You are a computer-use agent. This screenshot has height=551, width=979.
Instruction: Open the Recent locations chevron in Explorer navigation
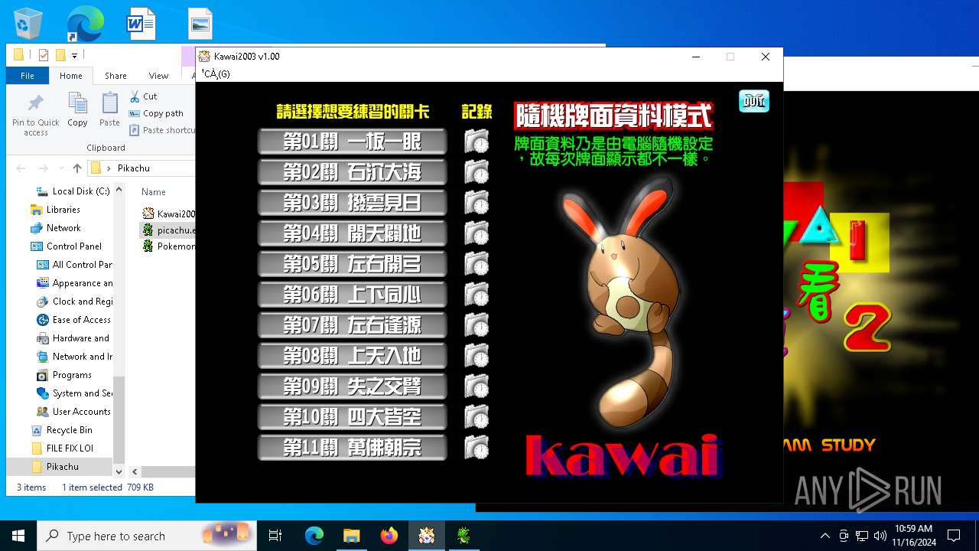click(60, 168)
